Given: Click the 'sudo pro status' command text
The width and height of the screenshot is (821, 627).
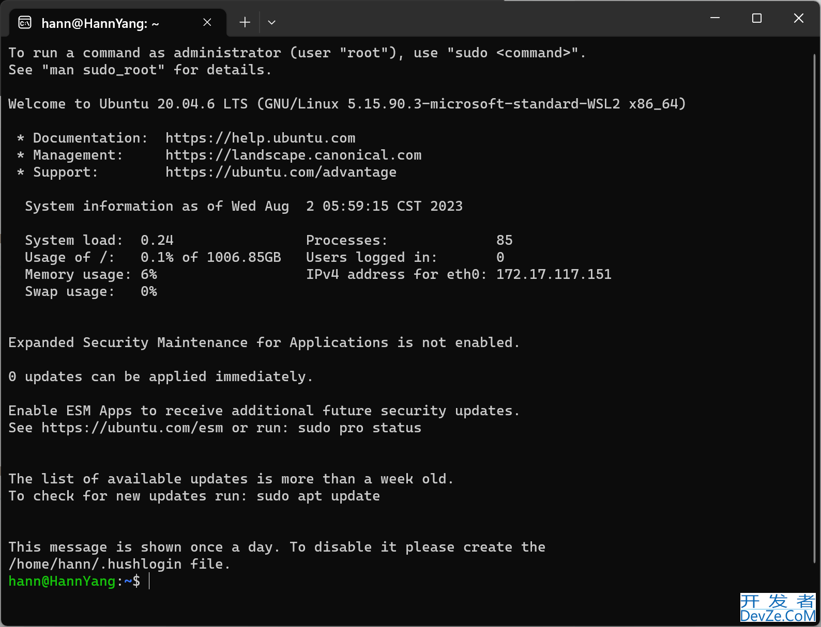Looking at the screenshot, I should tap(360, 428).
